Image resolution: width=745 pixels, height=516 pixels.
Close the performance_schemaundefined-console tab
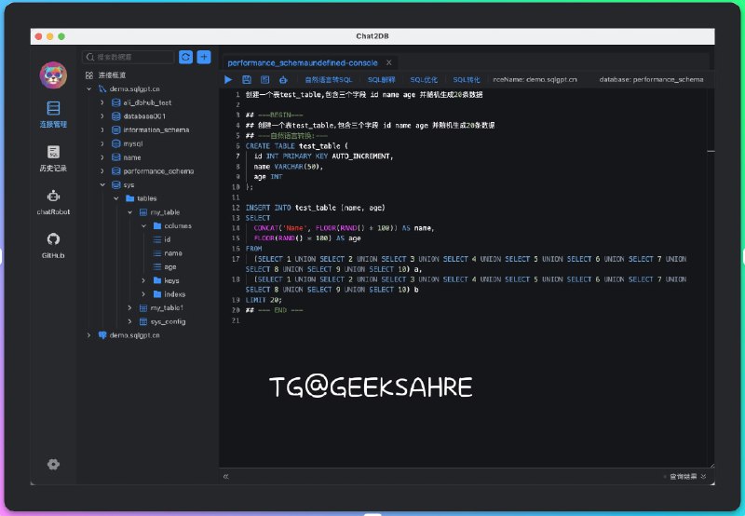(389, 62)
